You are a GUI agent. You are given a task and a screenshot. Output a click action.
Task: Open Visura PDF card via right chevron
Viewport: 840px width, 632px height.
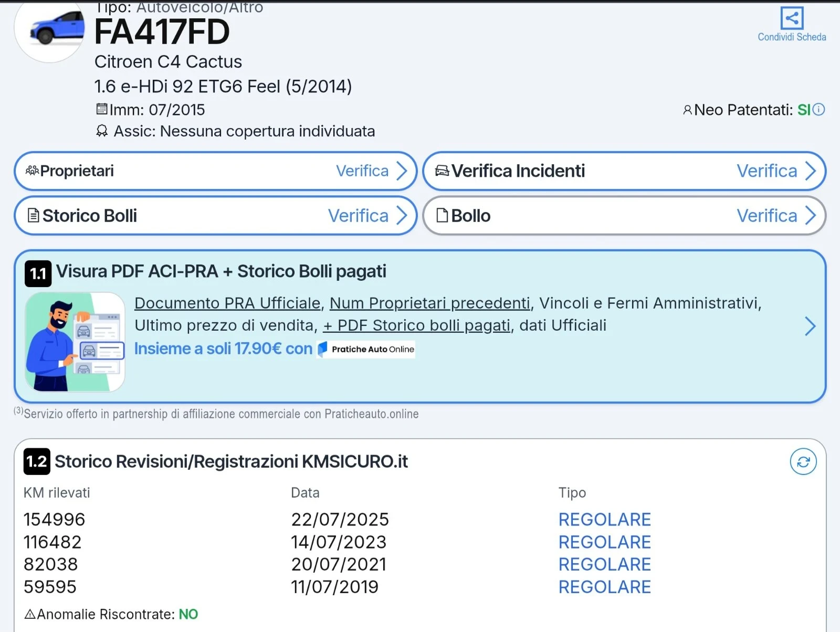click(810, 326)
